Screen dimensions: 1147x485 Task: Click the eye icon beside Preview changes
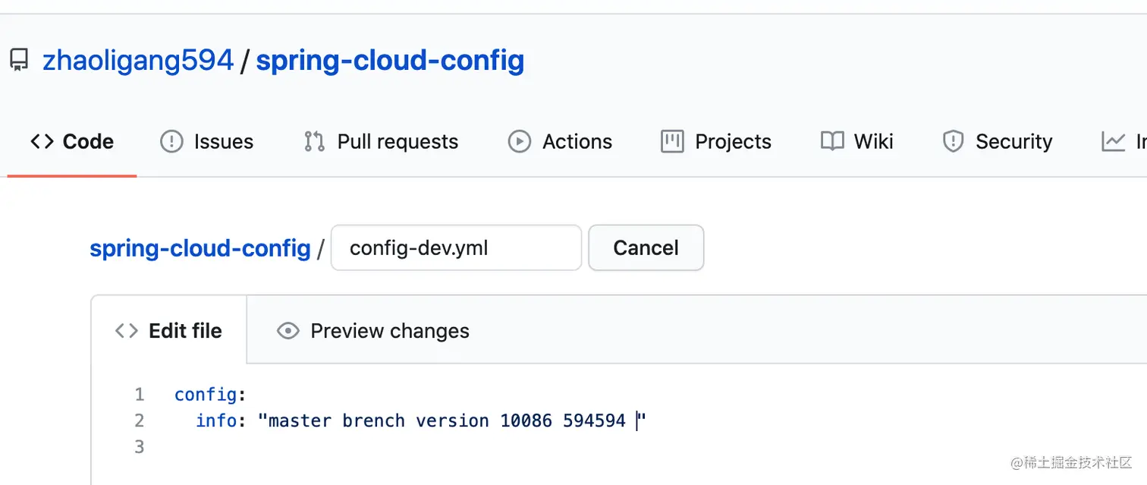point(288,331)
